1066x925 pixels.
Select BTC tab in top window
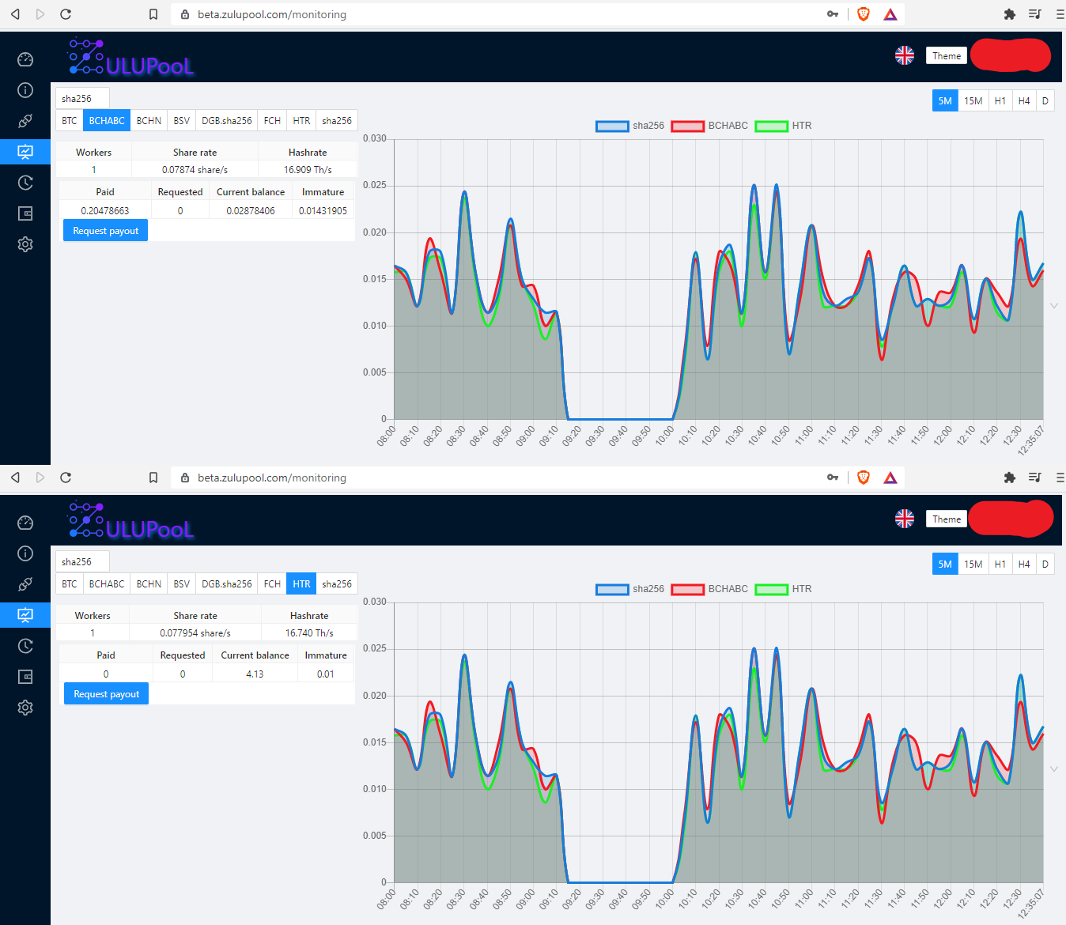click(x=70, y=121)
